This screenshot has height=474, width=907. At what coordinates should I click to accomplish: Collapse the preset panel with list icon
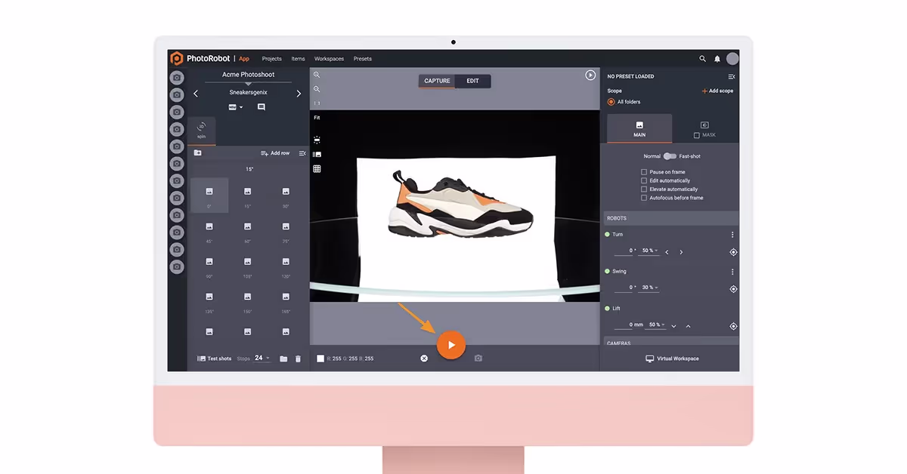click(x=731, y=76)
